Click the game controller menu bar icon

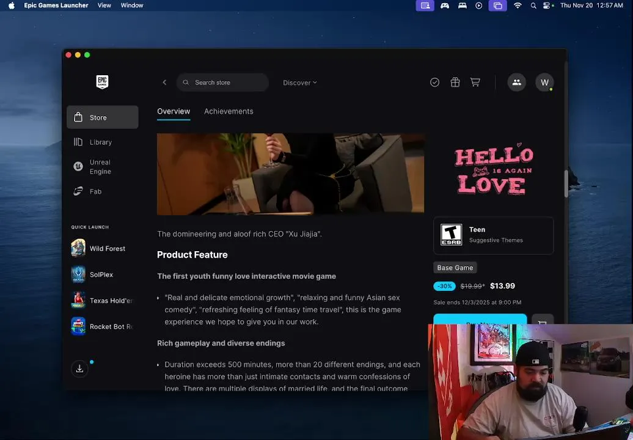pos(445,5)
